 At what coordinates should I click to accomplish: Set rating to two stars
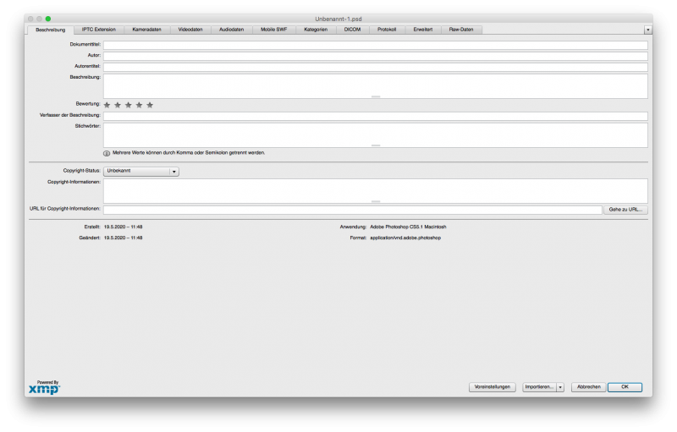[118, 105]
